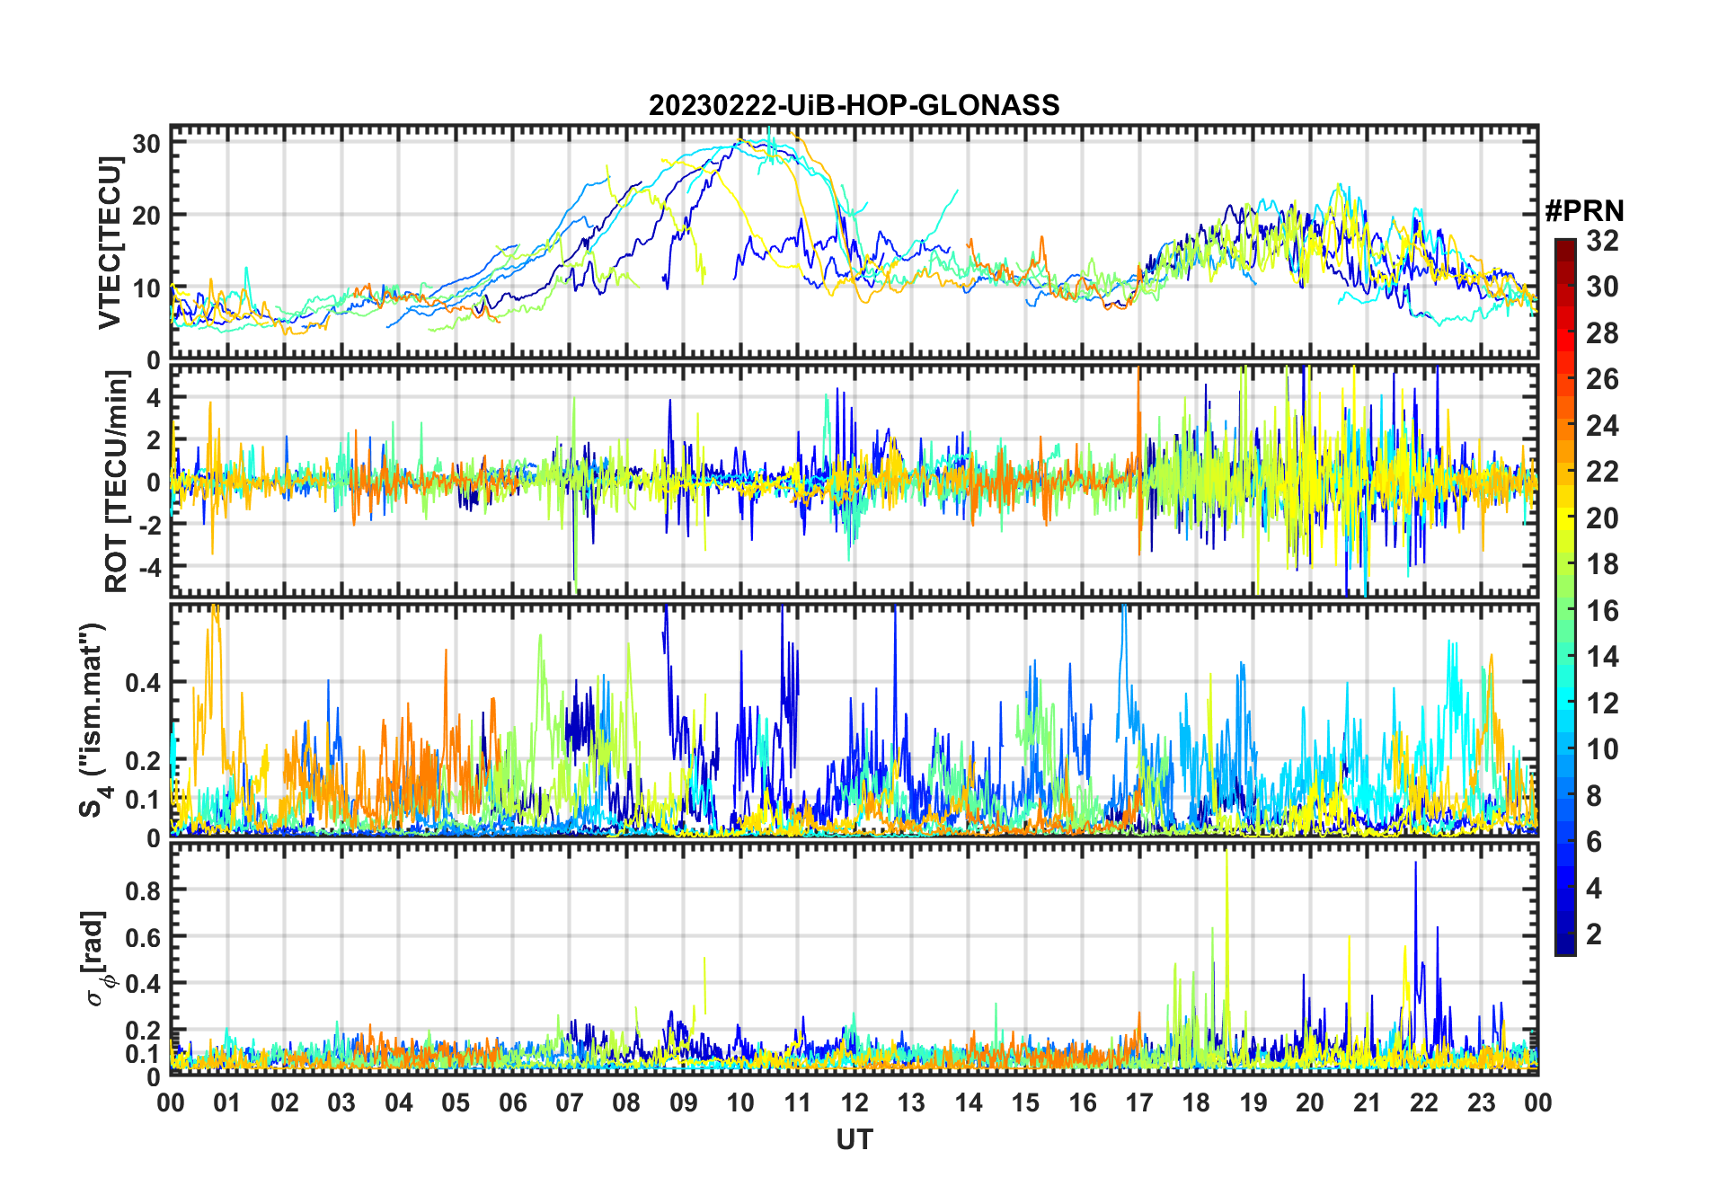Image resolution: width=1709 pixels, height=1195 pixels.
Task: Click the sigma-phi [rad] y-axis label
Action: coord(95,958)
